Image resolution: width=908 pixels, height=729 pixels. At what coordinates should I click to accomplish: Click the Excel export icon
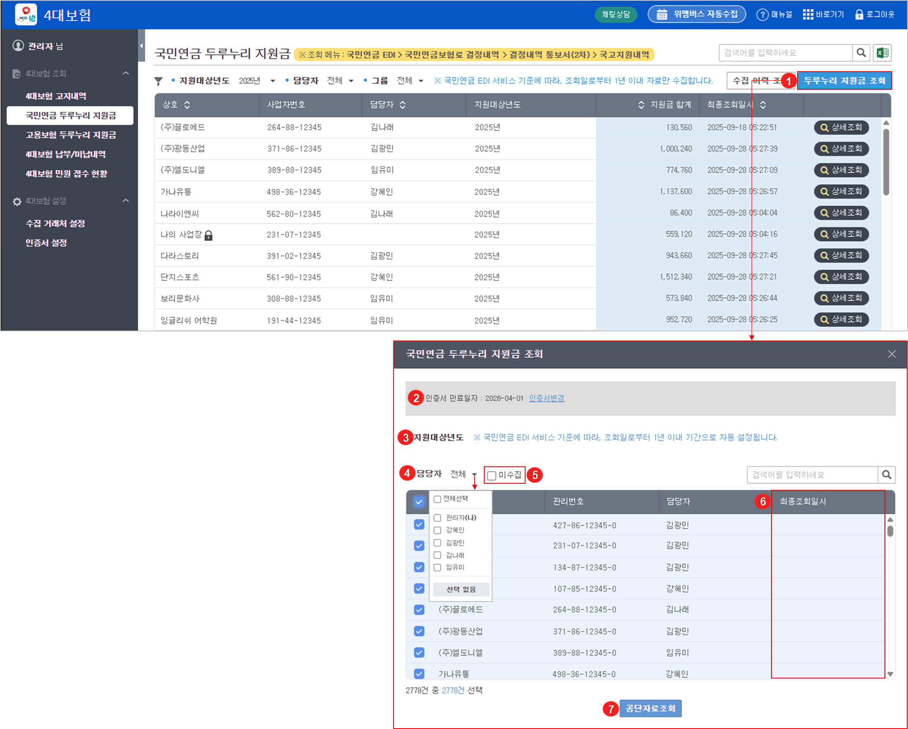[x=882, y=53]
